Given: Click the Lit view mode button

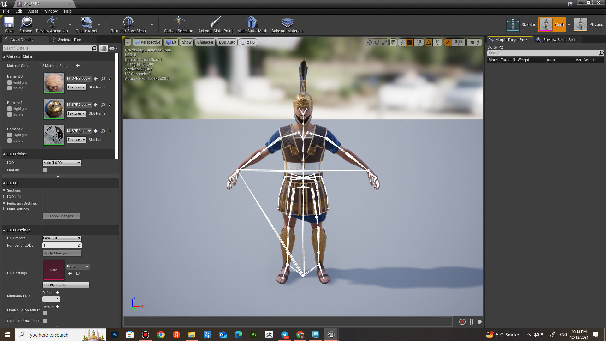Looking at the screenshot, I should (x=171, y=42).
